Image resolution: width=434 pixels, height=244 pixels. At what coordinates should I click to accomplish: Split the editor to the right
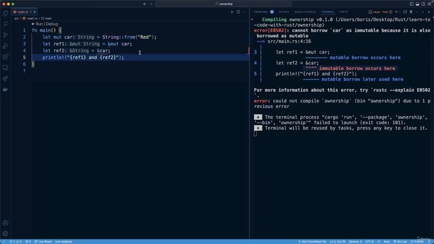click(238, 12)
